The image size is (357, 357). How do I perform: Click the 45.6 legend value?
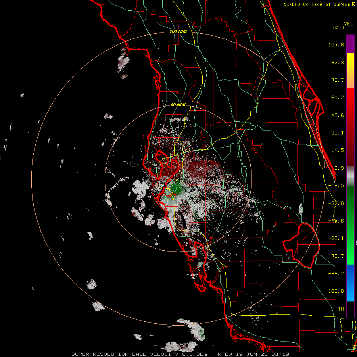point(338,115)
